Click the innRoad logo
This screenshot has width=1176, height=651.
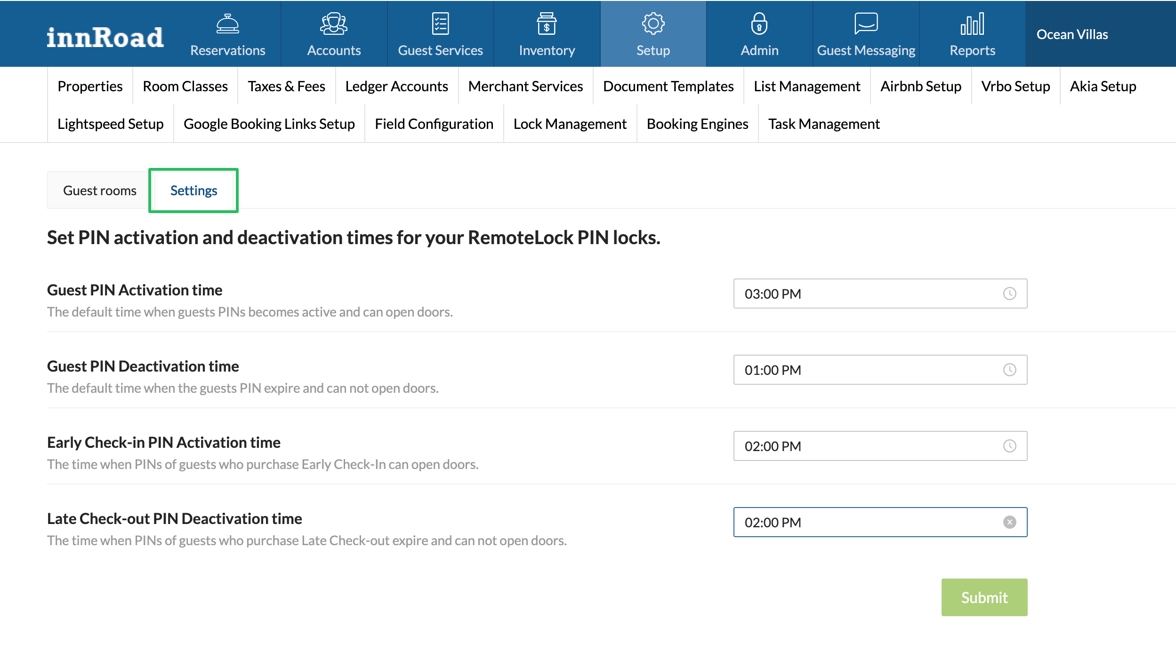coord(105,37)
